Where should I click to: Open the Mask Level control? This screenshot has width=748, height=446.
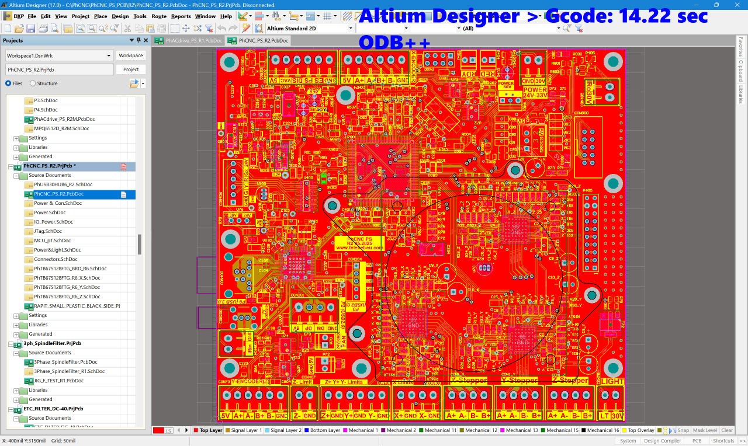[x=705, y=430]
